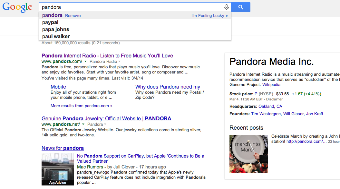The width and height of the screenshot is (340, 189).
Task: Expand the green arrow beside www.pandora.net
Action: 83,125
